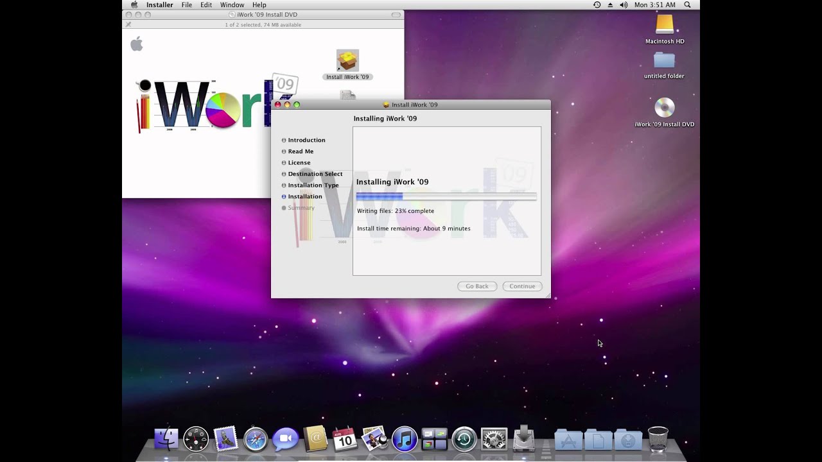This screenshot has width=822, height=462.
Task: Click the Continue button in the installer
Action: coord(522,286)
